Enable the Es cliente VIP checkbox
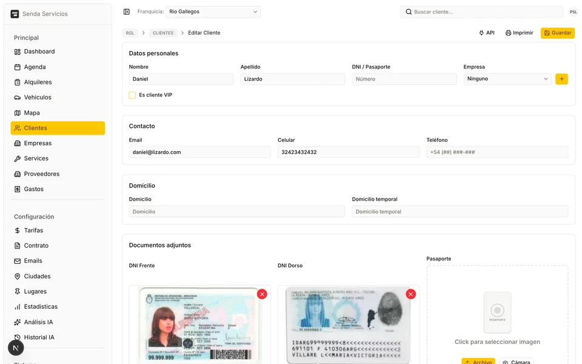The image size is (582, 364). [132, 95]
